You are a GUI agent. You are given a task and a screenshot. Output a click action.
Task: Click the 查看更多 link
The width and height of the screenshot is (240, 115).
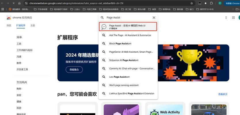coord(223,94)
